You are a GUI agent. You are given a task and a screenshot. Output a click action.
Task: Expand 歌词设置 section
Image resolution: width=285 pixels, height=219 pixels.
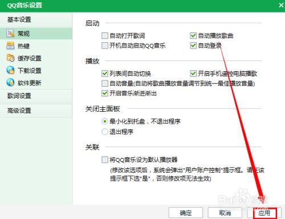36,96
